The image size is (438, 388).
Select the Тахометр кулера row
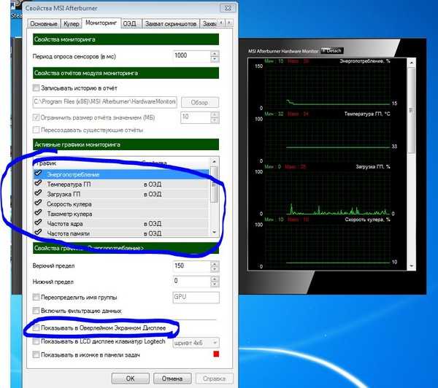click(121, 214)
